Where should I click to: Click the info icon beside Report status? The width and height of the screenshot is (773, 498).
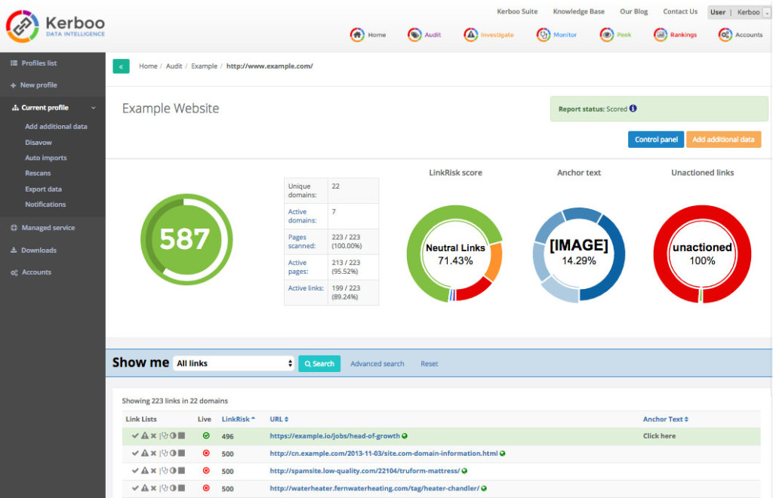pyautogui.click(x=633, y=109)
